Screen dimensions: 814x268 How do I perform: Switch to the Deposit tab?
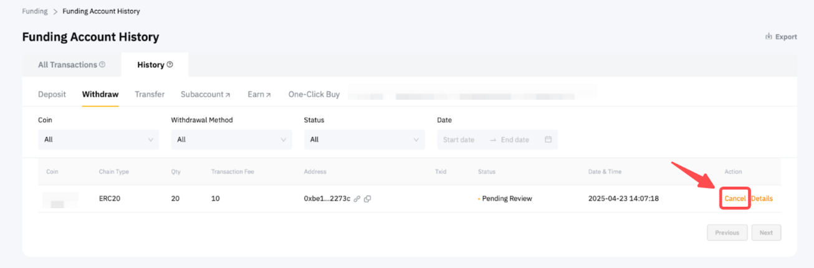[x=52, y=95]
